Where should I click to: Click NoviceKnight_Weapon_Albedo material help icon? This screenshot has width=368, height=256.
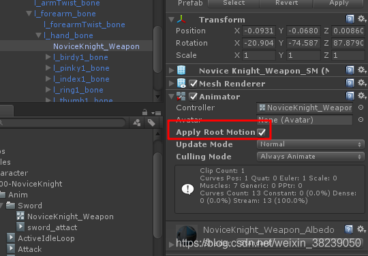[x=348, y=229]
